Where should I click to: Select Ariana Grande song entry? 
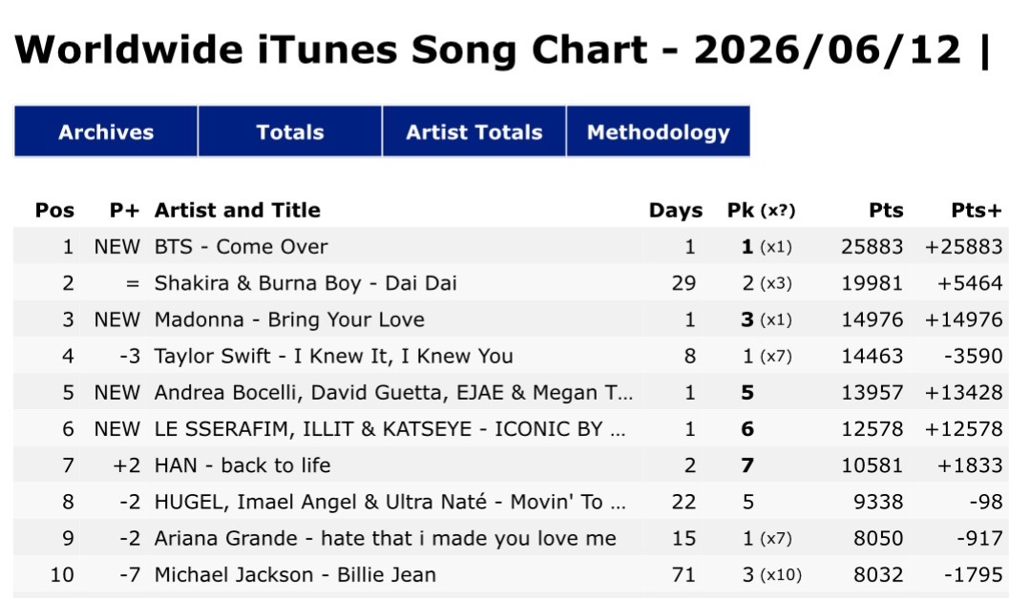[x=511, y=538]
